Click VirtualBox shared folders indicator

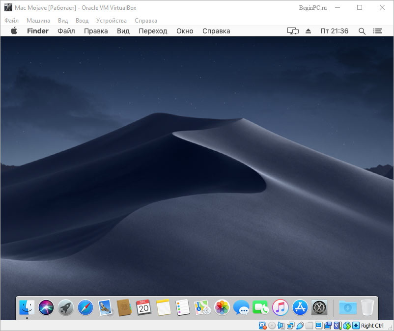(x=309, y=326)
